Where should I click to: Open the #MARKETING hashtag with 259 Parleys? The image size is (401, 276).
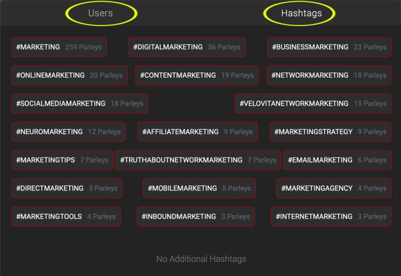[59, 47]
